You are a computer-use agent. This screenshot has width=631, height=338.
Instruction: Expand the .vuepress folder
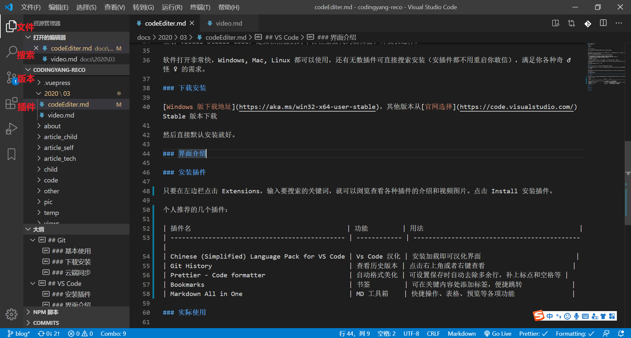[77, 83]
